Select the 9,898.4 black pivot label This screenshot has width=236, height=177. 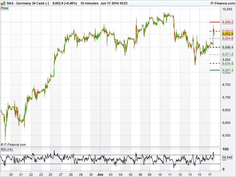[228, 47]
